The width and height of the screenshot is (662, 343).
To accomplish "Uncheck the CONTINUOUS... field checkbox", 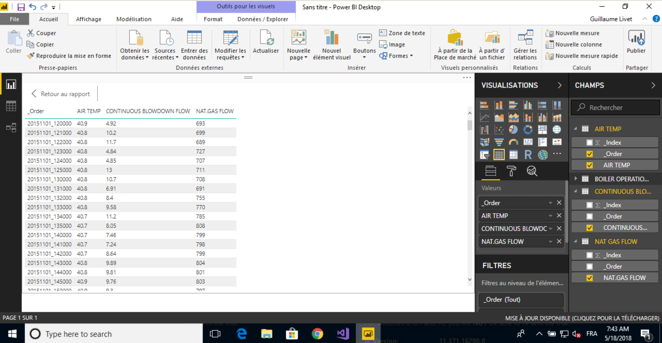I will 590,228.
